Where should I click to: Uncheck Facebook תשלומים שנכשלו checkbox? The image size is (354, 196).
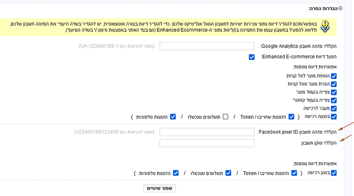pyautogui.click(x=228, y=173)
